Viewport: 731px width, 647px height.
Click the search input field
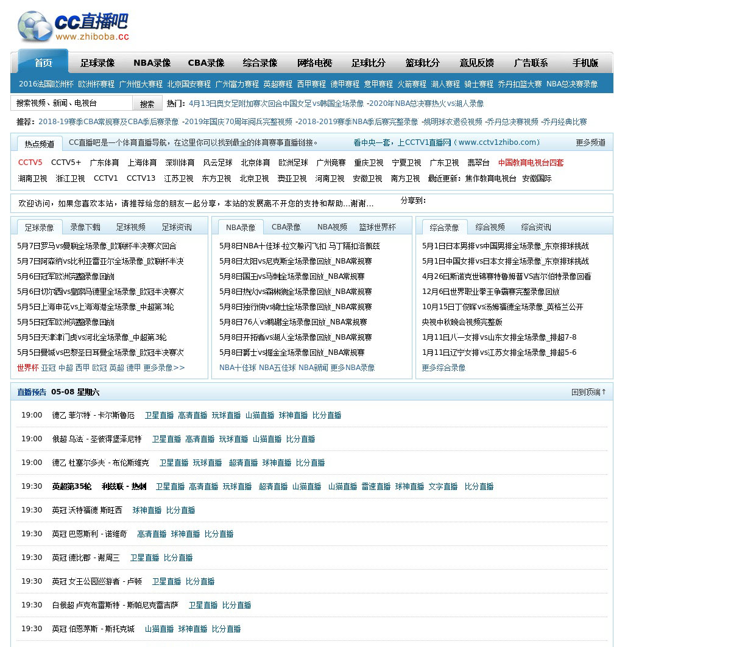pyautogui.click(x=71, y=103)
